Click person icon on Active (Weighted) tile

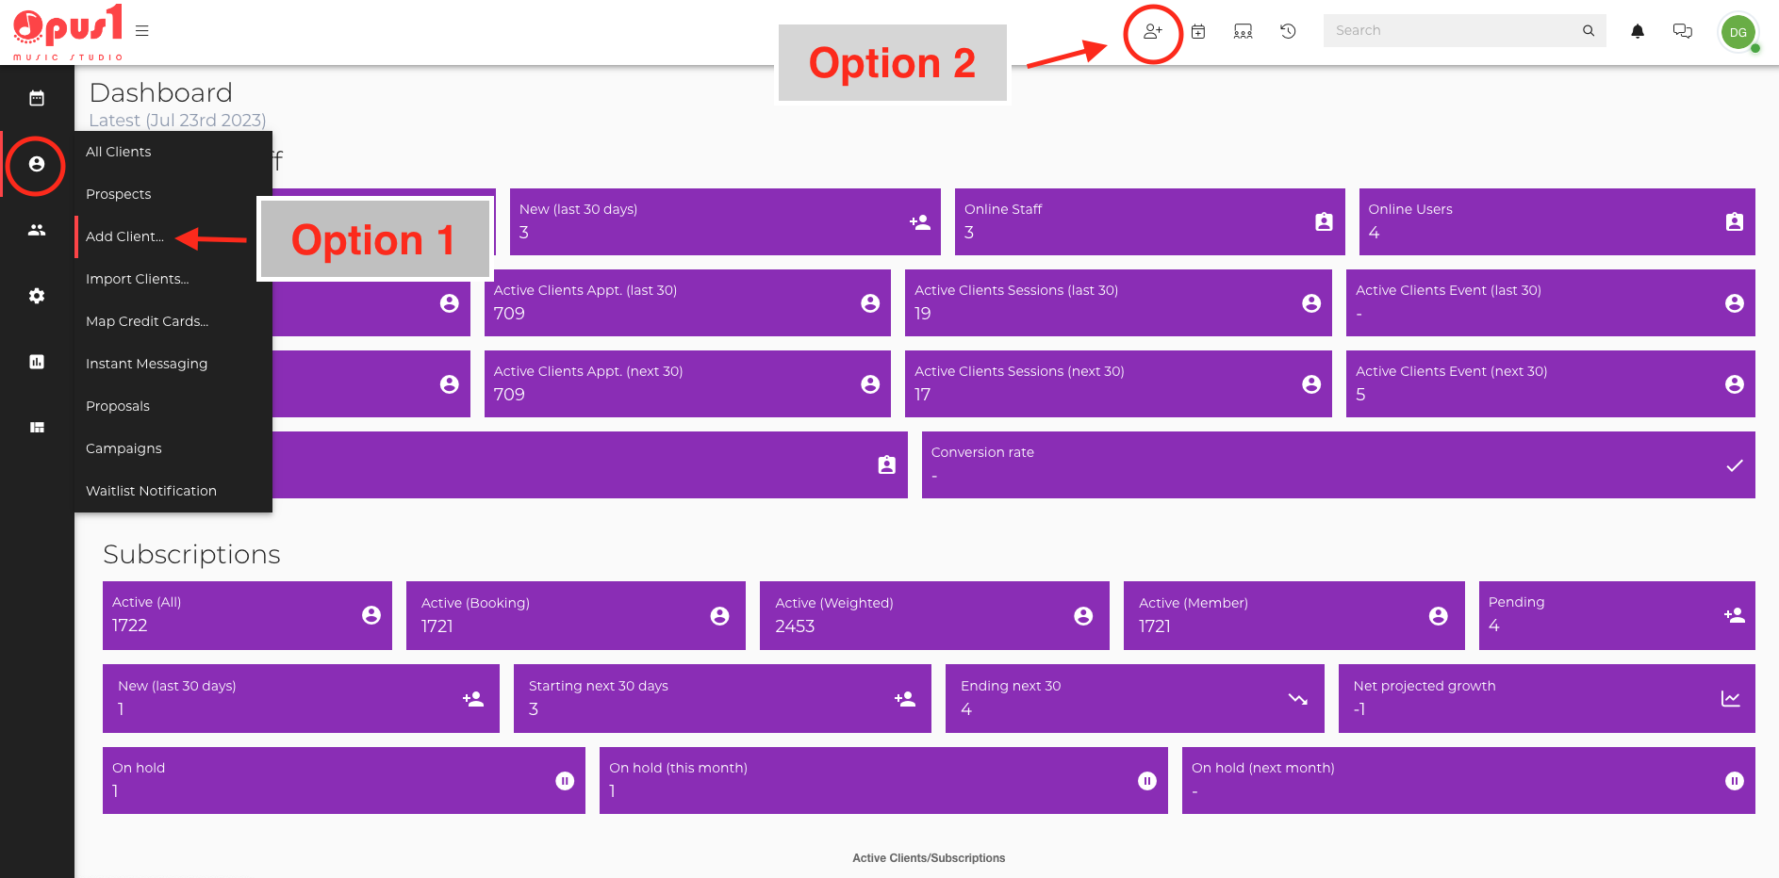tap(1083, 616)
